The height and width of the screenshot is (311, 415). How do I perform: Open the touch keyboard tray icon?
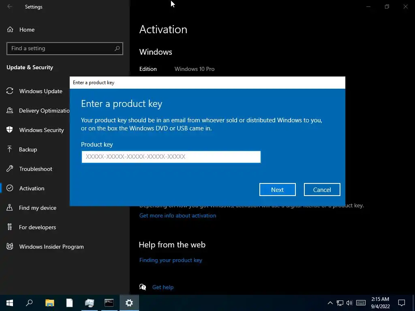click(361, 303)
